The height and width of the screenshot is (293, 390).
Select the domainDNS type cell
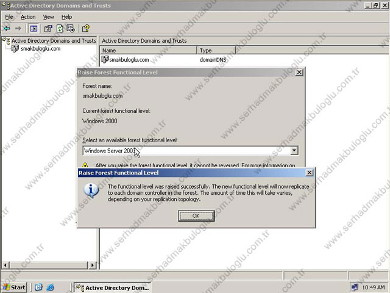pos(213,60)
